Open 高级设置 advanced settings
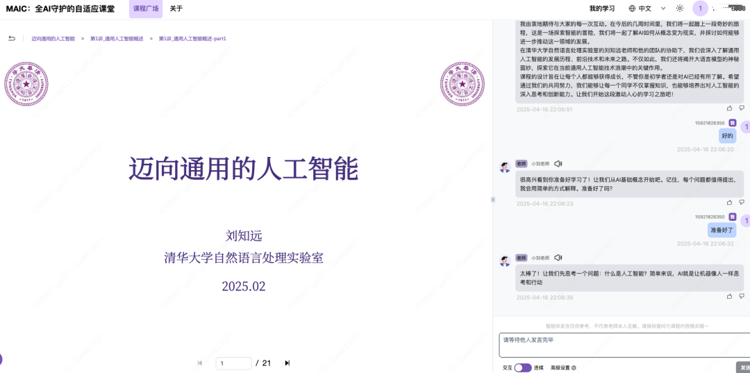 (560, 367)
